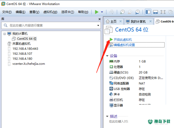Close the 我的计算机 tab
The image size is (174, 128).
click(150, 21)
